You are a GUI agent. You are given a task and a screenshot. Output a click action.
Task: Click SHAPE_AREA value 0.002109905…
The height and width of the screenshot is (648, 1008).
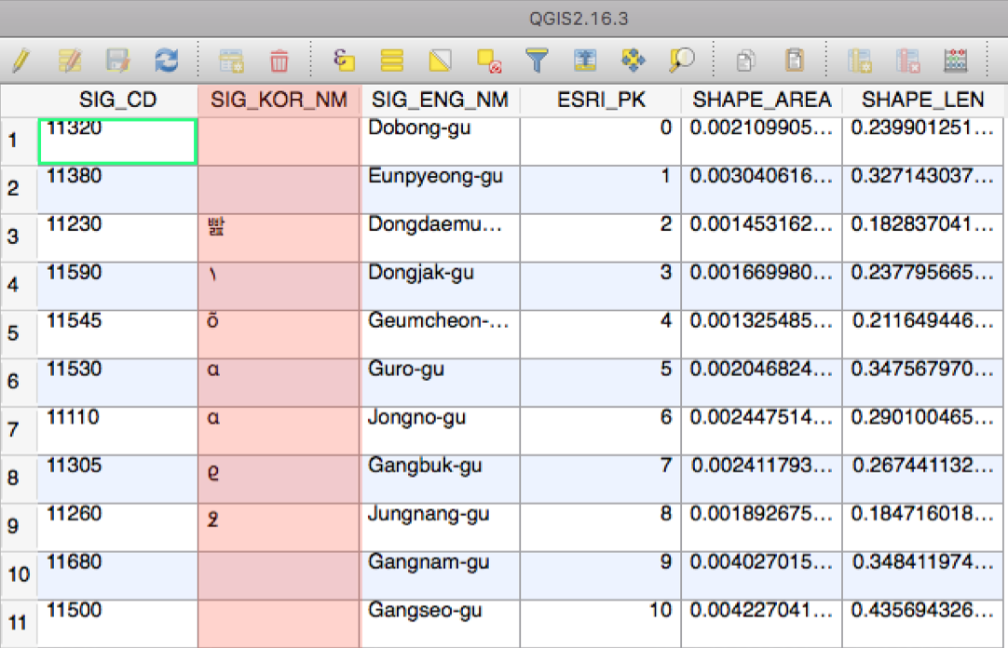(x=762, y=142)
